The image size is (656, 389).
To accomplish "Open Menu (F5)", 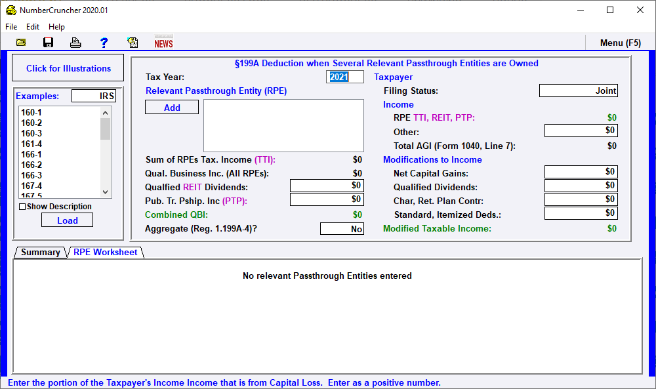I will [621, 43].
